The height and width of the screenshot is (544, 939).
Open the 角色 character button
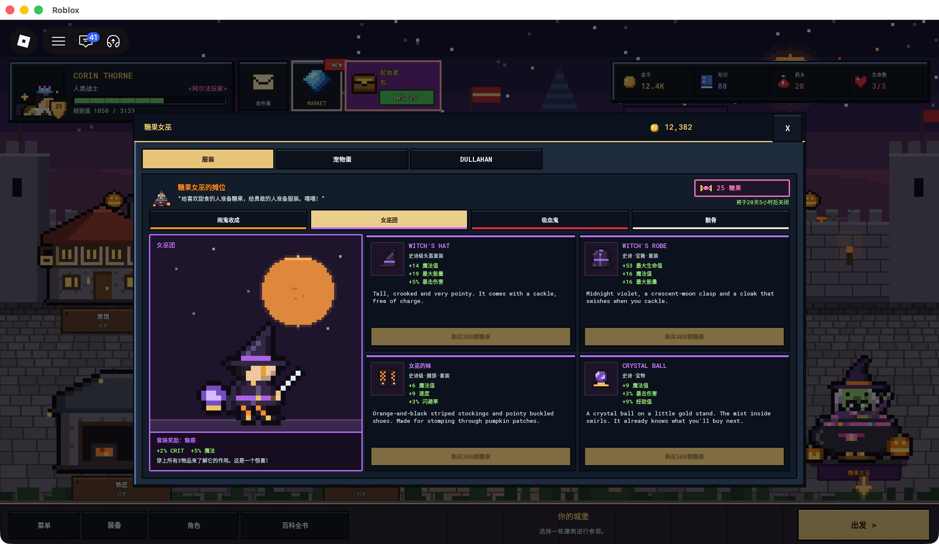coord(194,525)
